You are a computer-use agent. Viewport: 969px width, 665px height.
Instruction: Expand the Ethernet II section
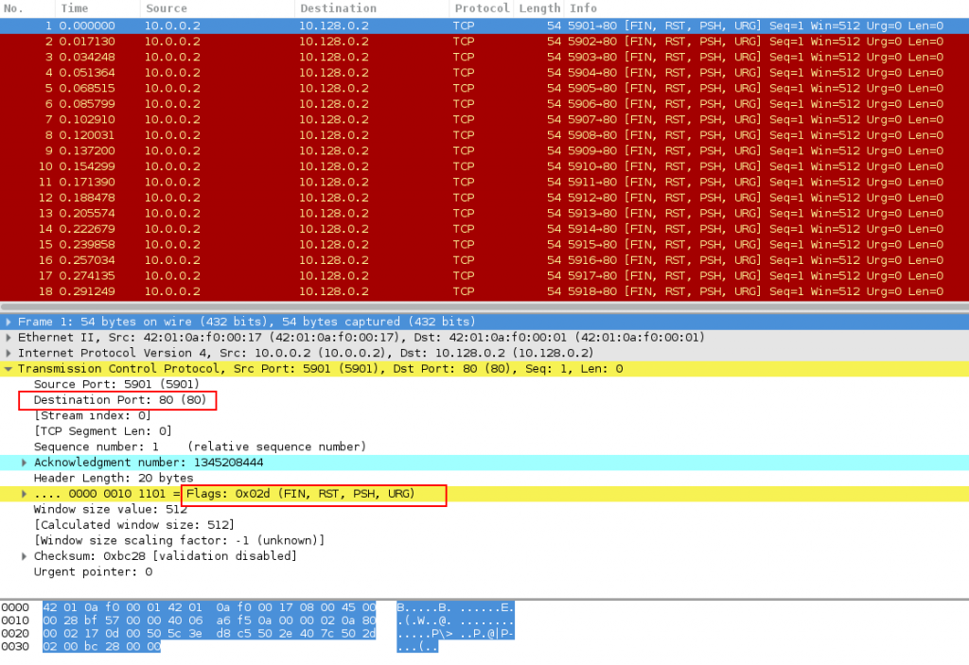coord(9,338)
